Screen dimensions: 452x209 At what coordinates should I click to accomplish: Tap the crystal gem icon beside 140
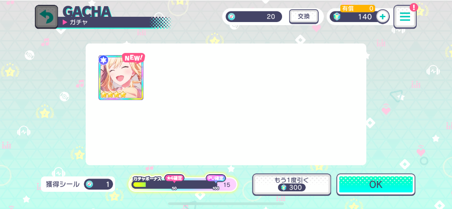point(337,17)
